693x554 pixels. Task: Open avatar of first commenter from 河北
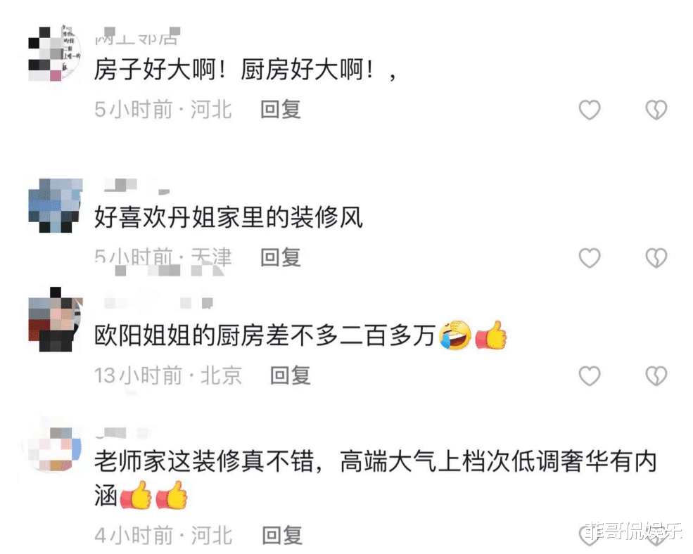pos(55,54)
